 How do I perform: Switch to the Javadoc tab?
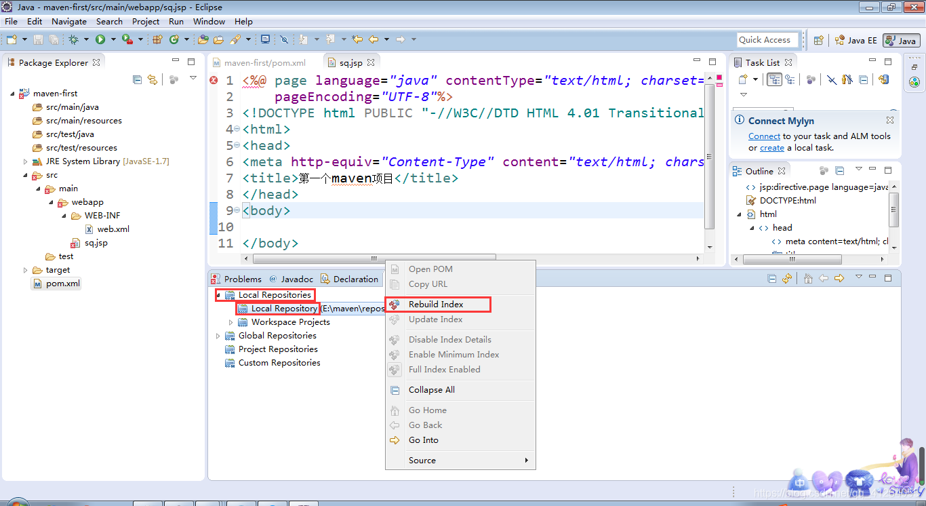[291, 279]
